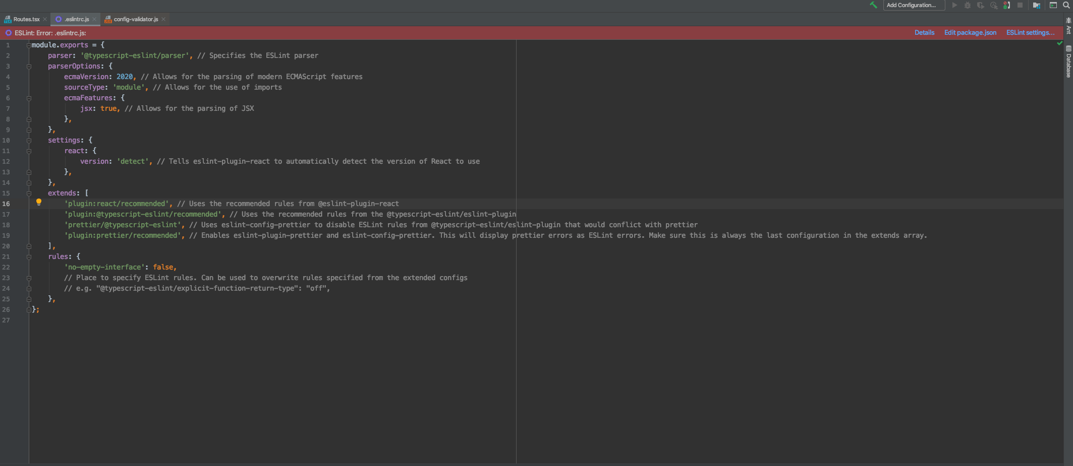Click the 'module' sourceType string

tap(129, 88)
